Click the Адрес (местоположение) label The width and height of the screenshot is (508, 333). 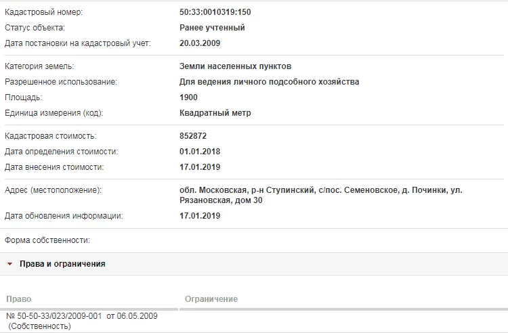pos(53,190)
